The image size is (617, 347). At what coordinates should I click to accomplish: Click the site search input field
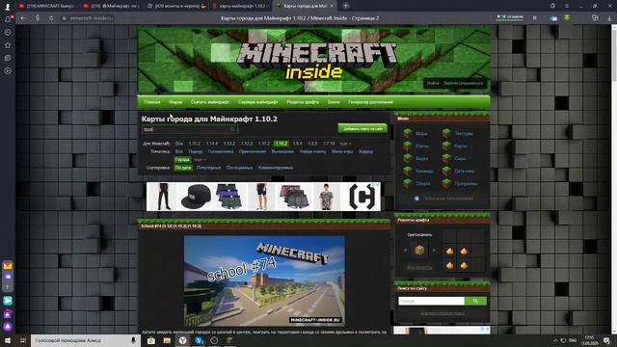[x=431, y=301]
